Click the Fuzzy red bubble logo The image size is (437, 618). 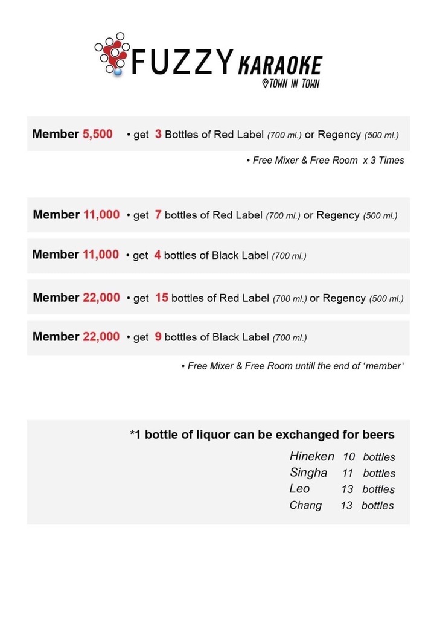pyautogui.click(x=112, y=54)
